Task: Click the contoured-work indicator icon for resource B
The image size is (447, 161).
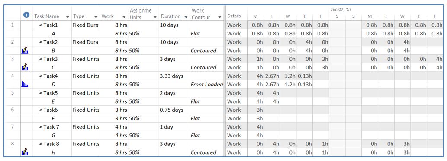Action: [25, 51]
